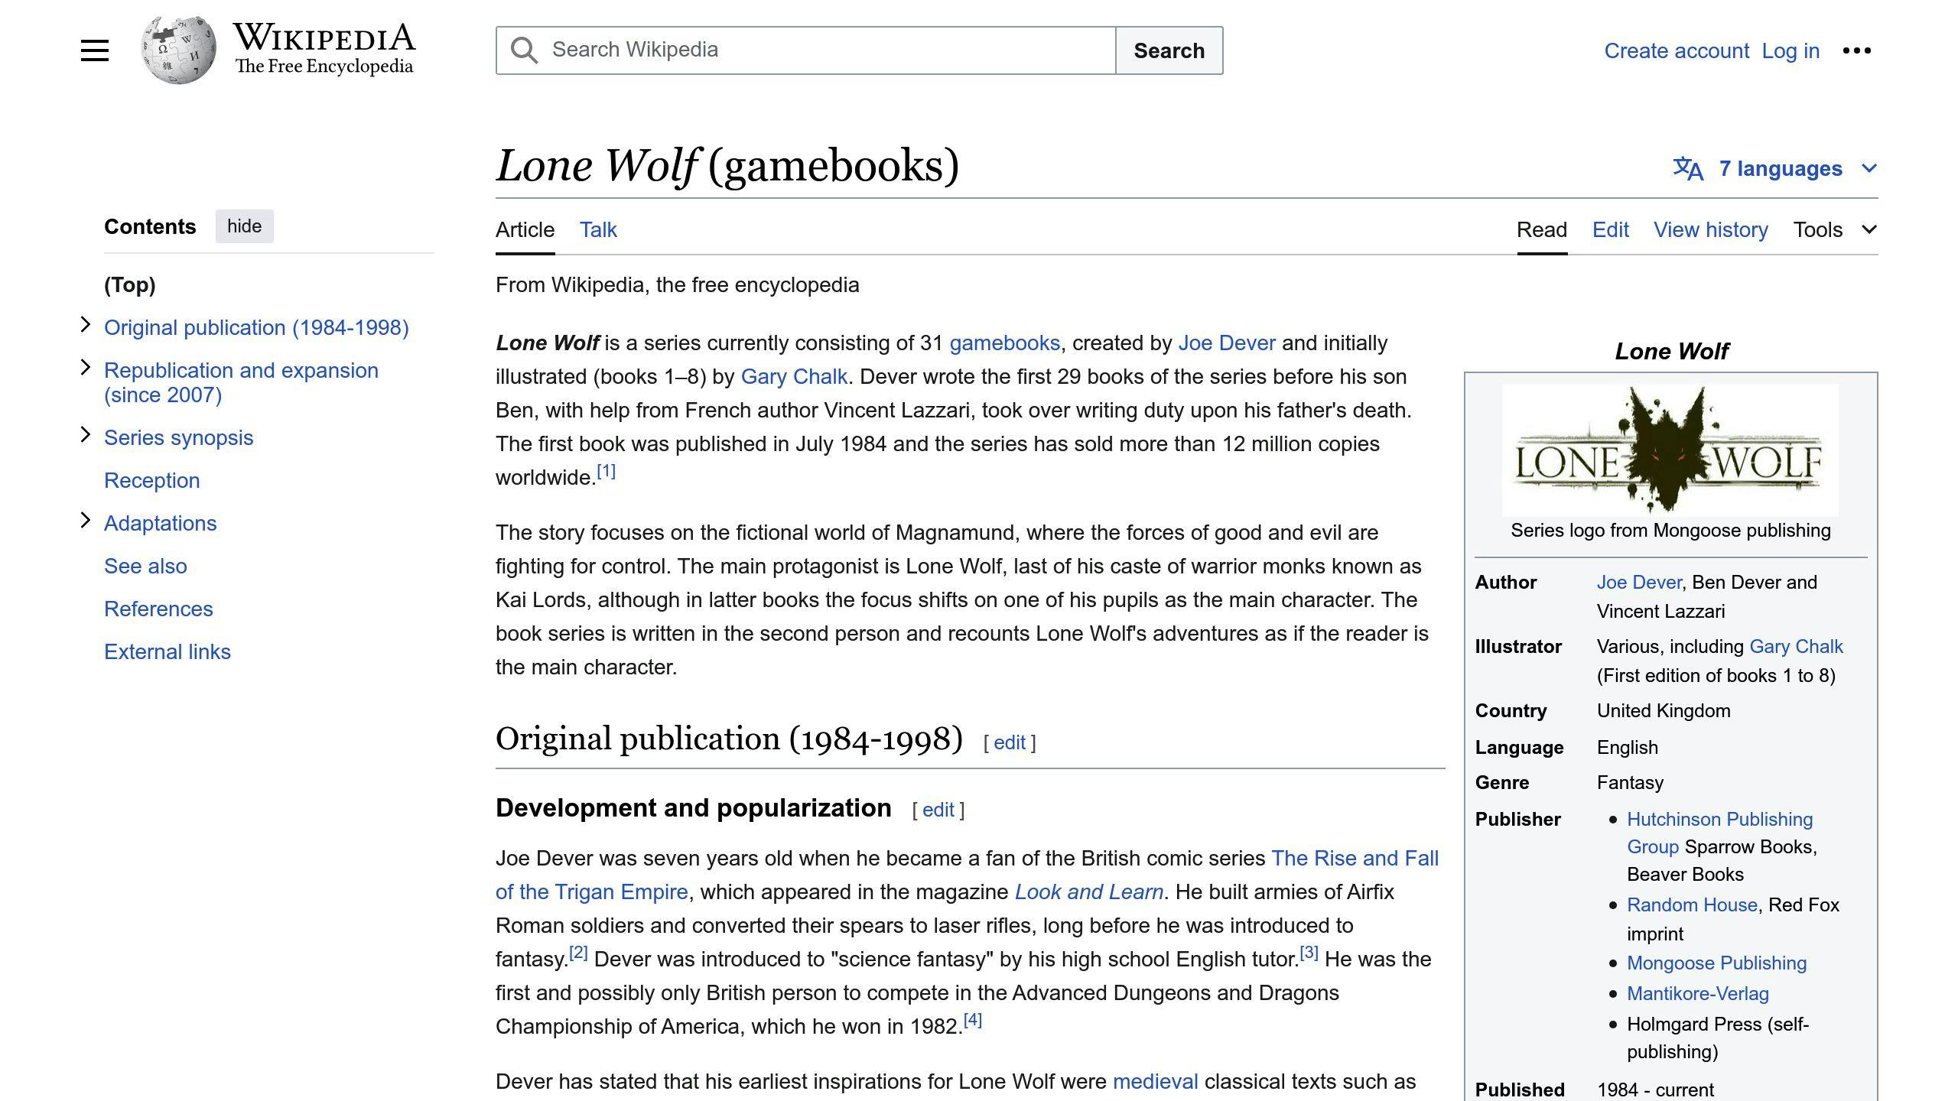
Task: Click Create account link
Action: point(1677,50)
